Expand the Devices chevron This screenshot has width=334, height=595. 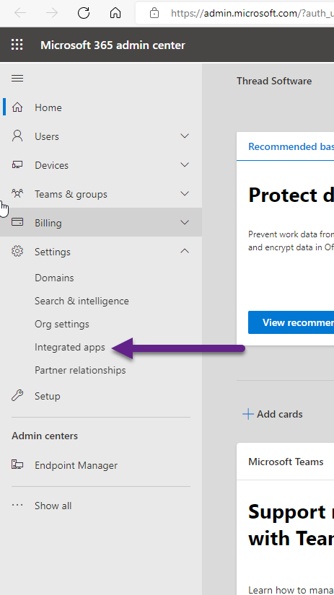click(185, 164)
